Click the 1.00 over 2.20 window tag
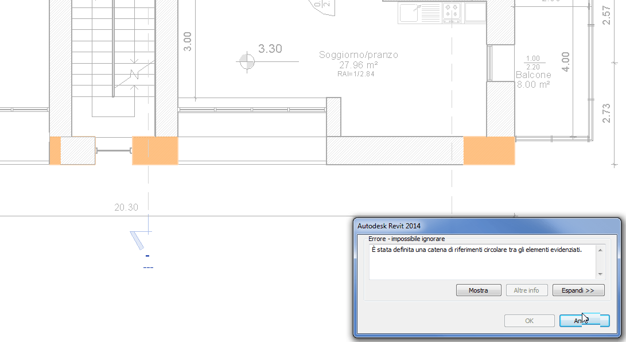The height and width of the screenshot is (342, 626). pyautogui.click(x=533, y=63)
